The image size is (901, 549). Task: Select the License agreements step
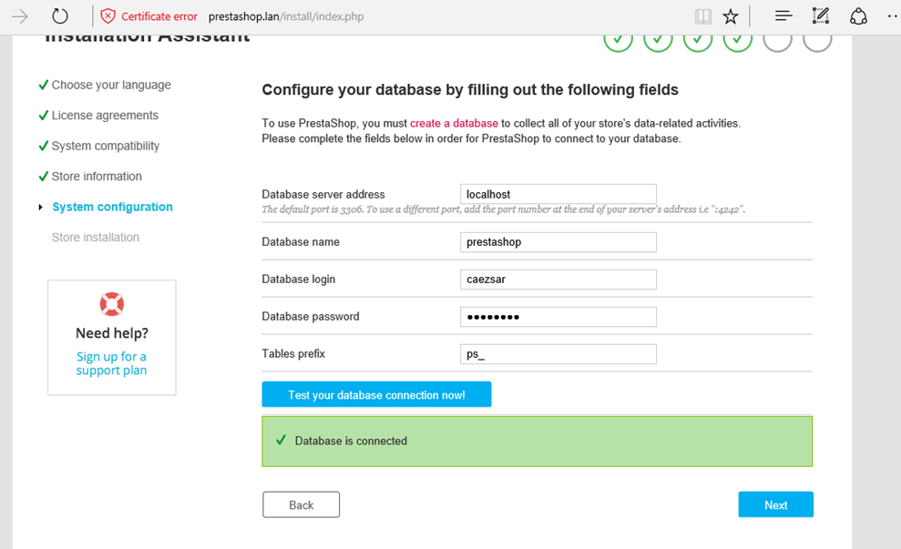tap(105, 116)
